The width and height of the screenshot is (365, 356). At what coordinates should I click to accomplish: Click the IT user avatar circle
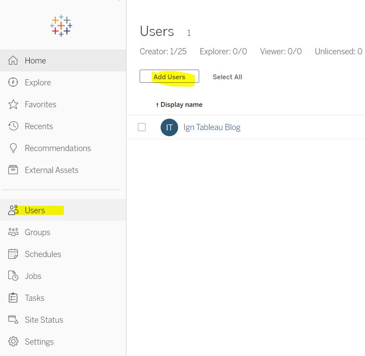(x=169, y=127)
